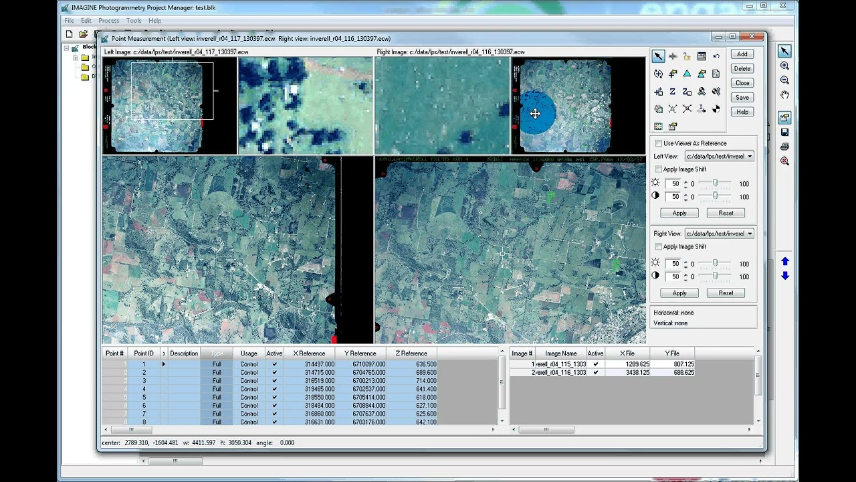Toggle Apply Image Shift for Left View

pyautogui.click(x=659, y=169)
